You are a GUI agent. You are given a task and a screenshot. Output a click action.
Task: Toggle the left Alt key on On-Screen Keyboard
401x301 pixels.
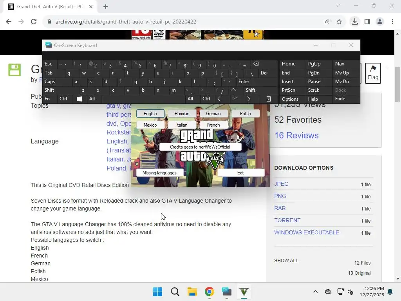click(x=94, y=99)
